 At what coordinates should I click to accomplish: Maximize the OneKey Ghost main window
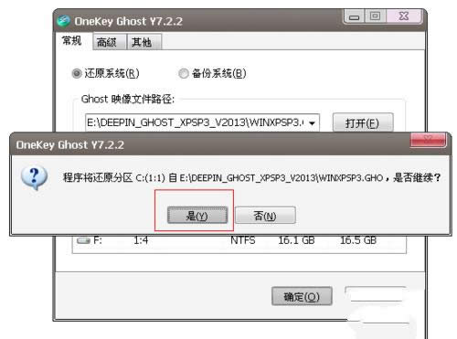point(375,16)
